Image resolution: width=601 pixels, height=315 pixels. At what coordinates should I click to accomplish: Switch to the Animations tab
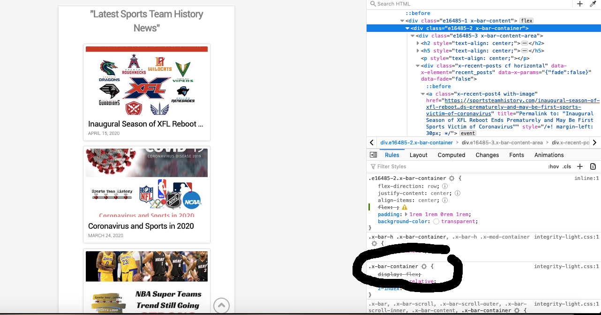pos(549,155)
